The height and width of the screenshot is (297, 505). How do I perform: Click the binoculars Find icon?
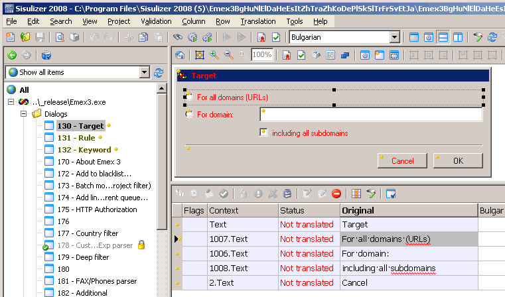point(177,37)
